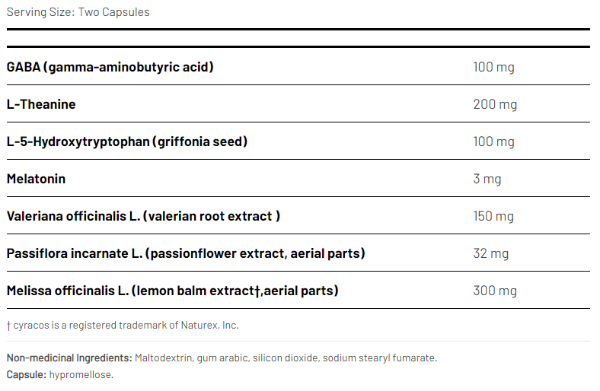
Task: Click the 32 mg passionflower dosage
Action: [x=490, y=253]
